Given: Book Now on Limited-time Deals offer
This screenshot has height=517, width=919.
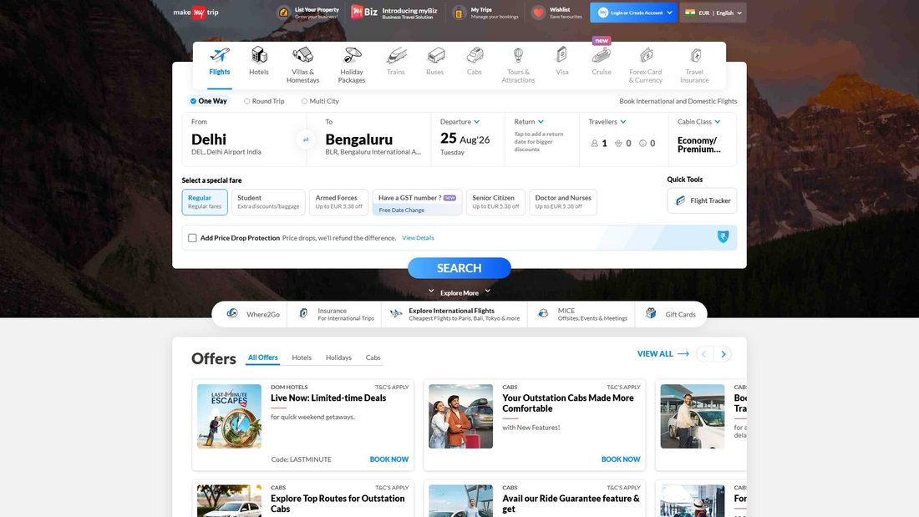Looking at the screenshot, I should (389, 459).
